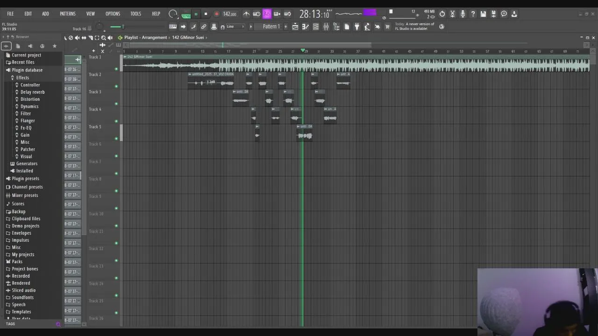The image size is (598, 336).
Task: Click the timeline ruler at bar 41
Action: click(x=384, y=51)
